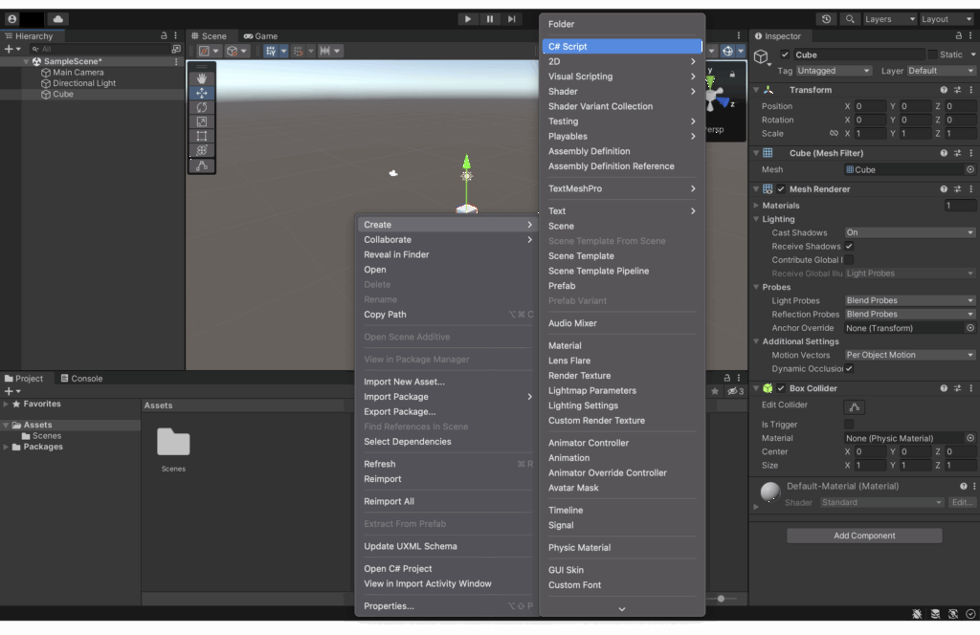Click the shader Edit... button

pos(962,502)
